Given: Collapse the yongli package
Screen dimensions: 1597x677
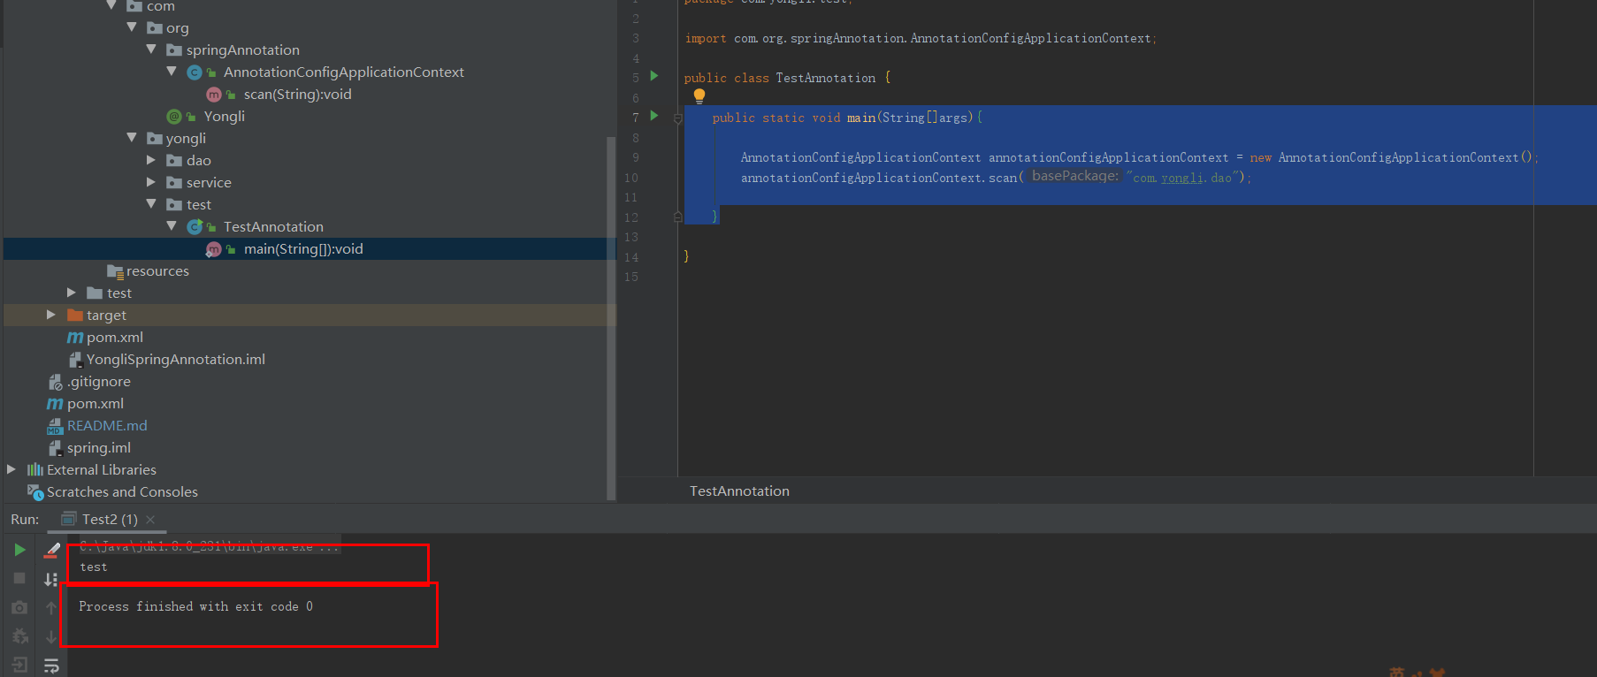Looking at the screenshot, I should tap(132, 138).
